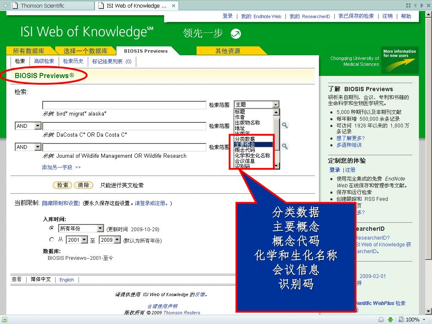The image size is (432, 324).
Task: Open 标记结果列表 (0)
Action: click(x=112, y=62)
